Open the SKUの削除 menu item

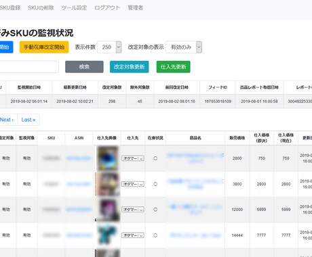[x=41, y=7]
